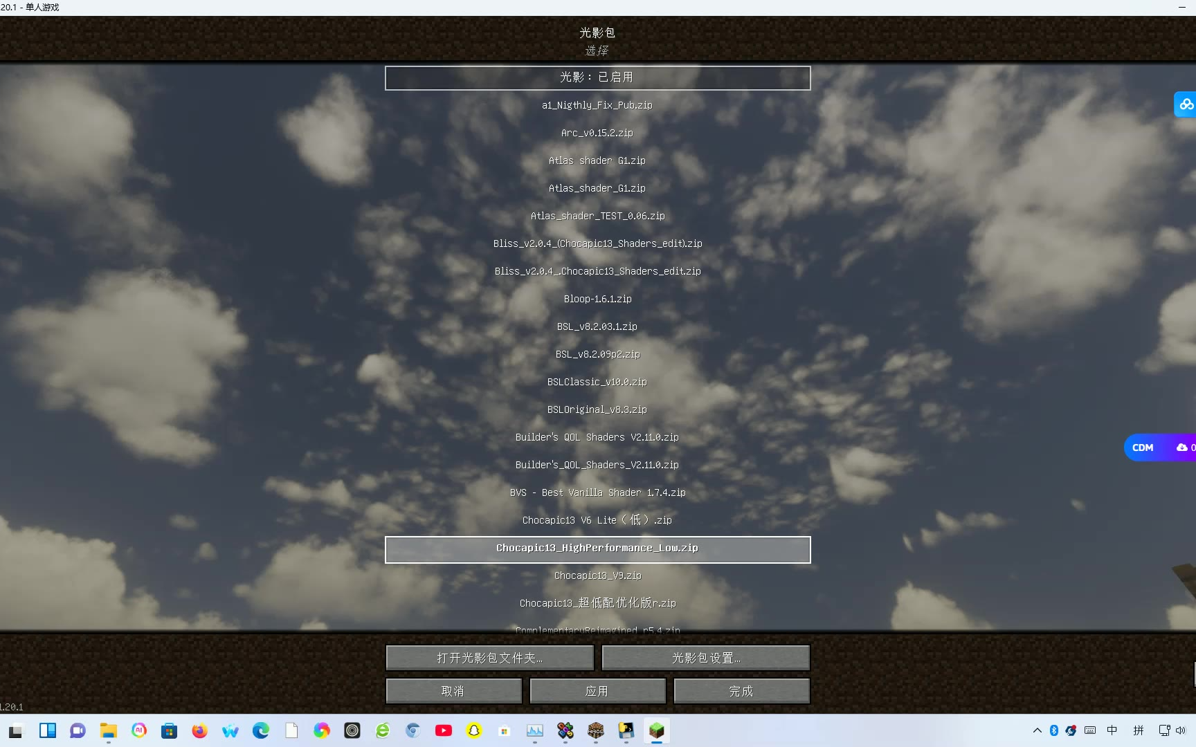1196x747 pixels.
Task: Open the colorful blocks app taskbar icon
Action: click(x=565, y=730)
